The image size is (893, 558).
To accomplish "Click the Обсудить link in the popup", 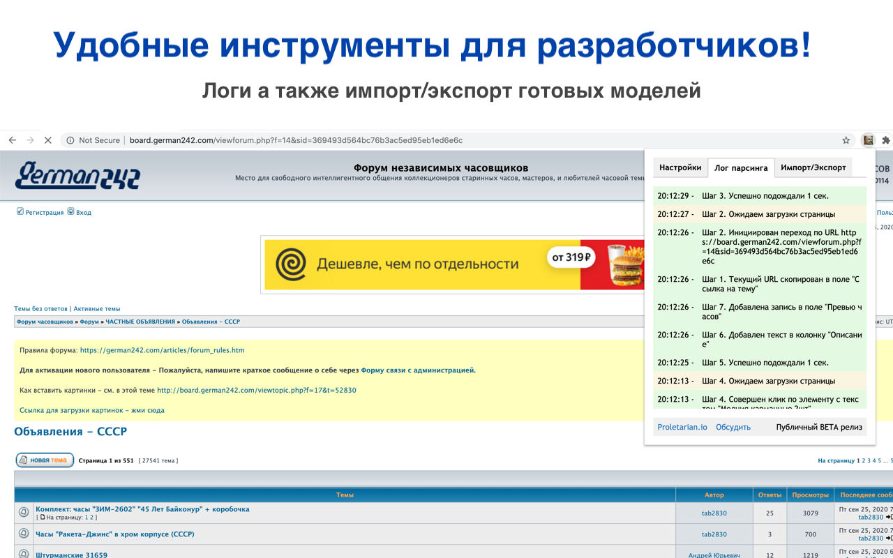I will coord(733,427).
